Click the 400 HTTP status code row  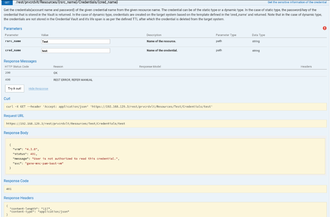[x=165, y=80]
